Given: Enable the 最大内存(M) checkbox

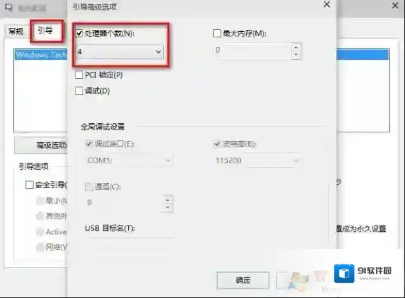Looking at the screenshot, I should pyautogui.click(x=218, y=33).
